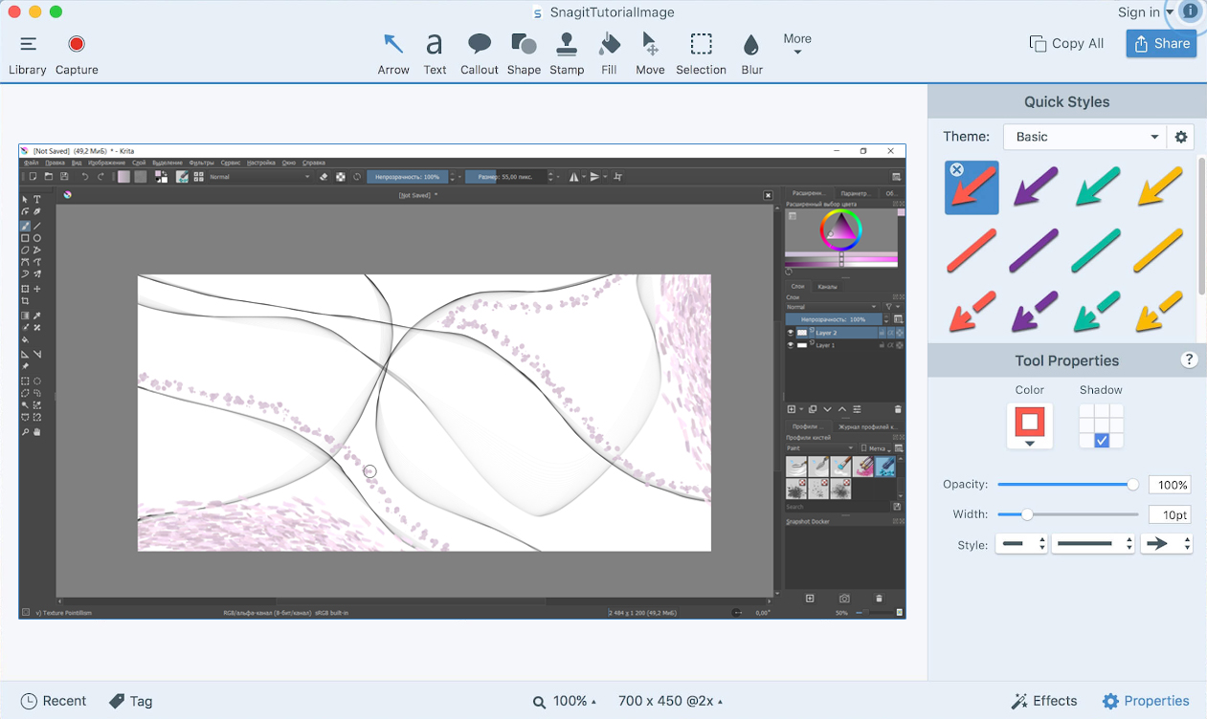The height and width of the screenshot is (719, 1207).
Task: Open the More tools menu
Action: point(797,38)
